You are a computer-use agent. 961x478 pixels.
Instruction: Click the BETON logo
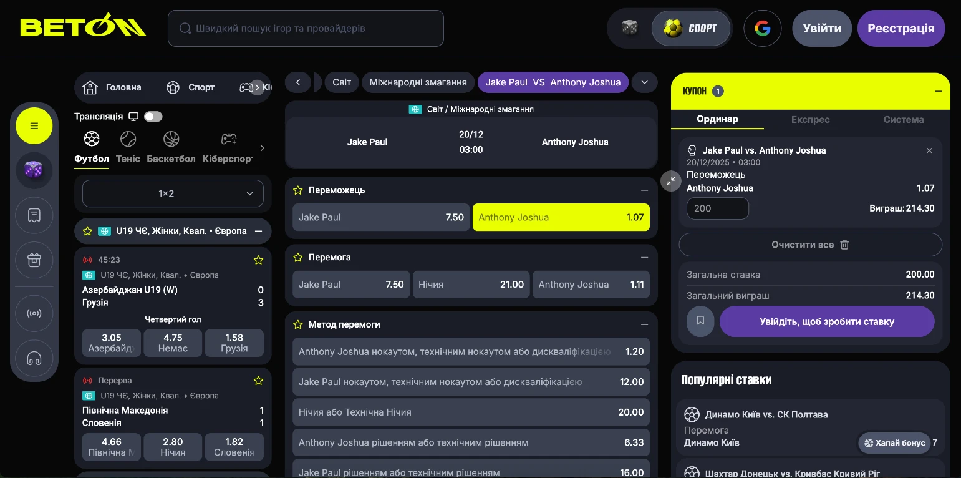(83, 26)
